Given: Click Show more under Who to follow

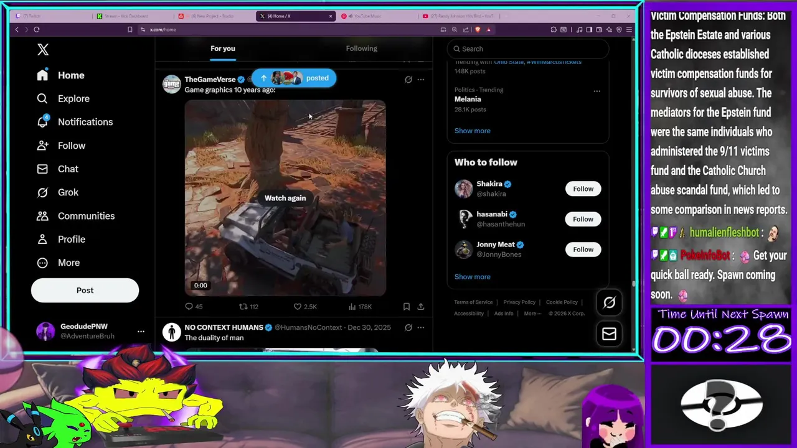Looking at the screenshot, I should tap(472, 277).
